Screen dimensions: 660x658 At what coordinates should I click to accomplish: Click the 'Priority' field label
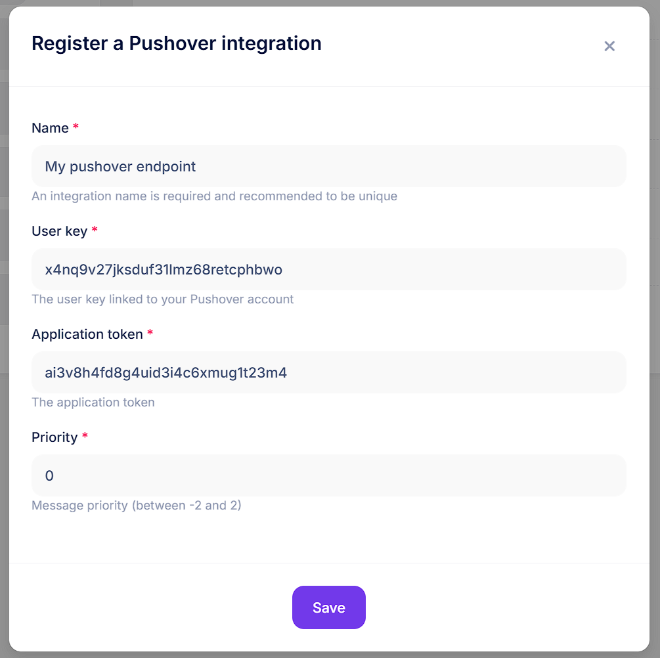(55, 437)
